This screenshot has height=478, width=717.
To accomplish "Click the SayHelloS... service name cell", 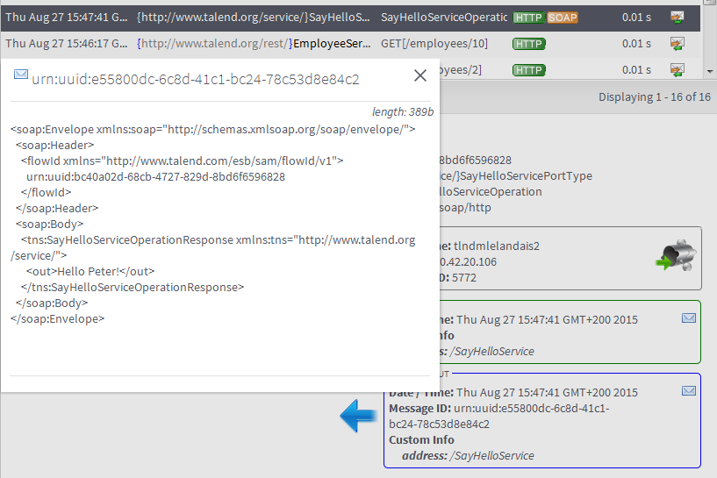I will coord(254,18).
